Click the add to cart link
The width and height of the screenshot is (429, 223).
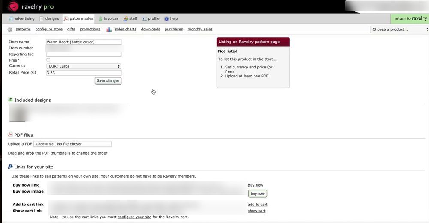pos(257,205)
